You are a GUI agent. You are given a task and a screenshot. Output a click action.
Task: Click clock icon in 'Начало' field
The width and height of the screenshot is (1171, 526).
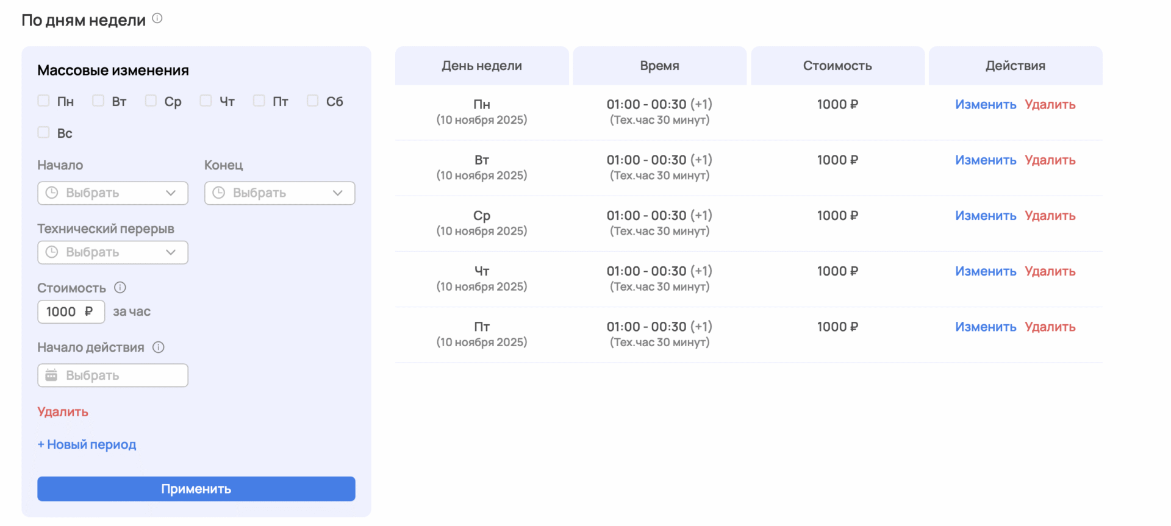52,193
